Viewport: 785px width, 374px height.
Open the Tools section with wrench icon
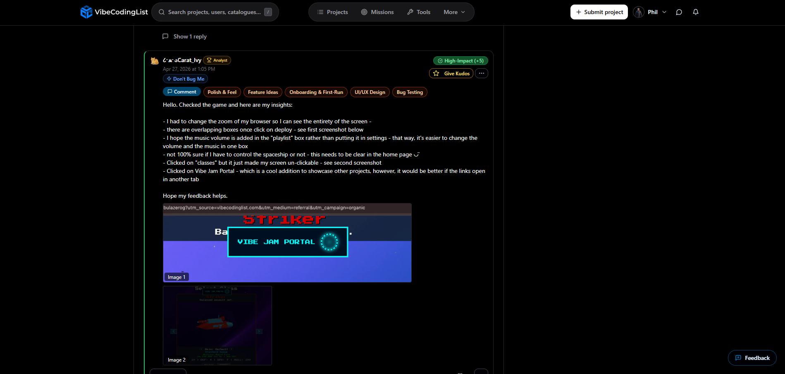(419, 12)
